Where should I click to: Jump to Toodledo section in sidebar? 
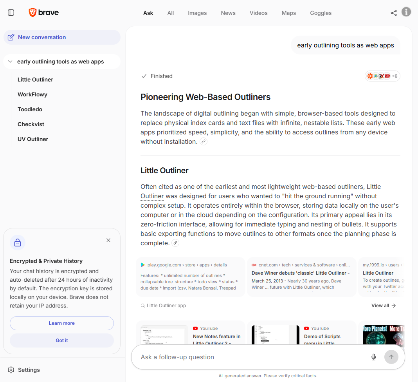pyautogui.click(x=30, y=109)
